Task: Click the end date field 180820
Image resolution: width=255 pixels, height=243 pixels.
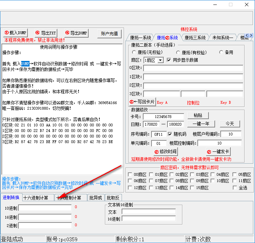Action: tap(176, 124)
